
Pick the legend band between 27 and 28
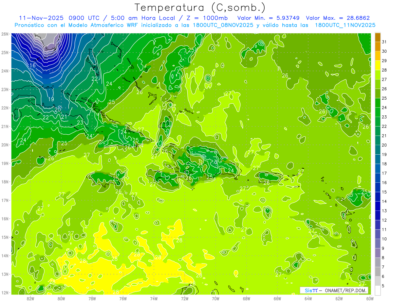tap(378, 75)
